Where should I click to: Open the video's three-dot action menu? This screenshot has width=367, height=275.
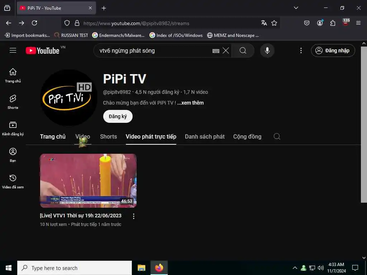click(134, 216)
